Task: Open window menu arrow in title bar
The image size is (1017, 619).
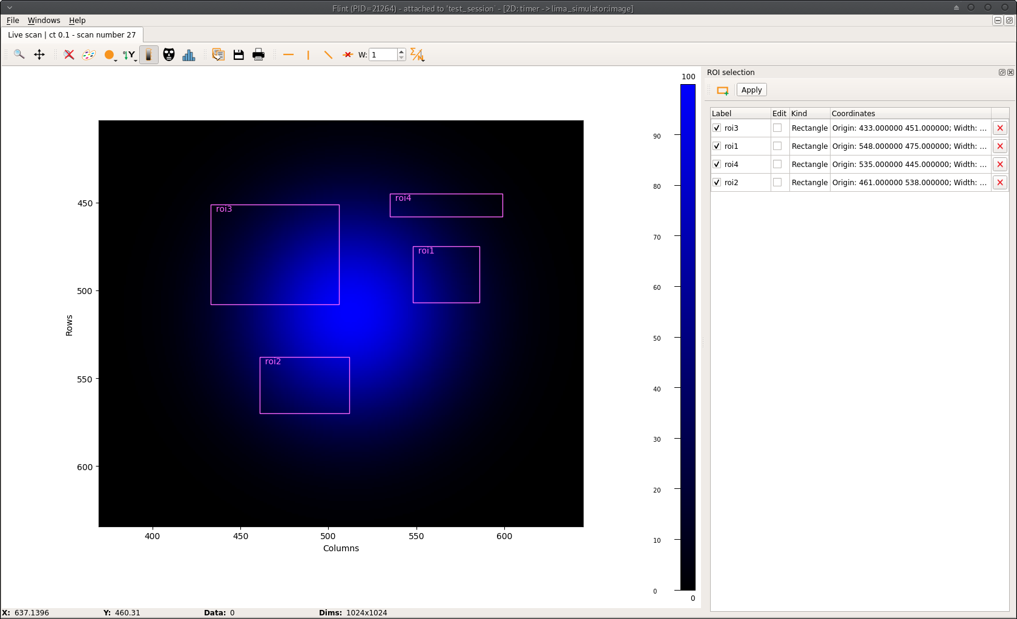Action: tap(10, 7)
